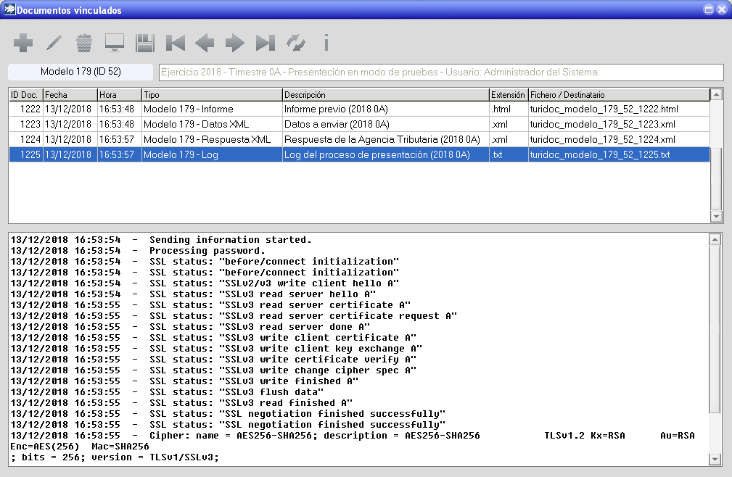Screen dimensions: 732x477
Task: Click the Descripción column header
Action: (x=385, y=95)
